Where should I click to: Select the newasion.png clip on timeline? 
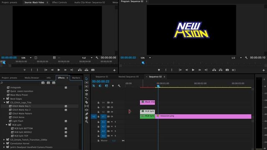[203, 116]
